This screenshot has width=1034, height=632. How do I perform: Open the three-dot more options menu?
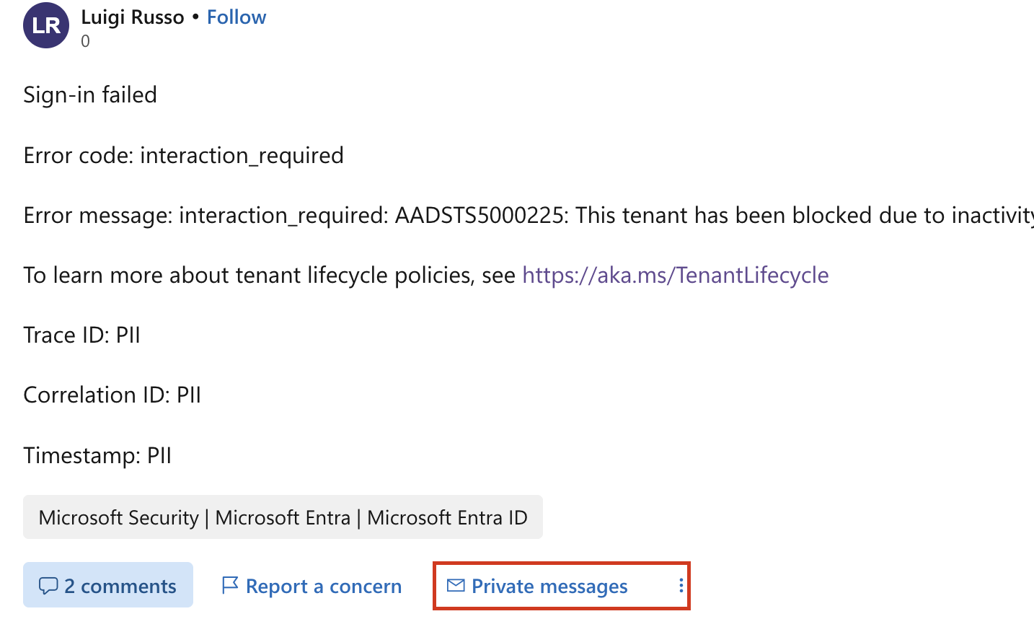(x=681, y=586)
